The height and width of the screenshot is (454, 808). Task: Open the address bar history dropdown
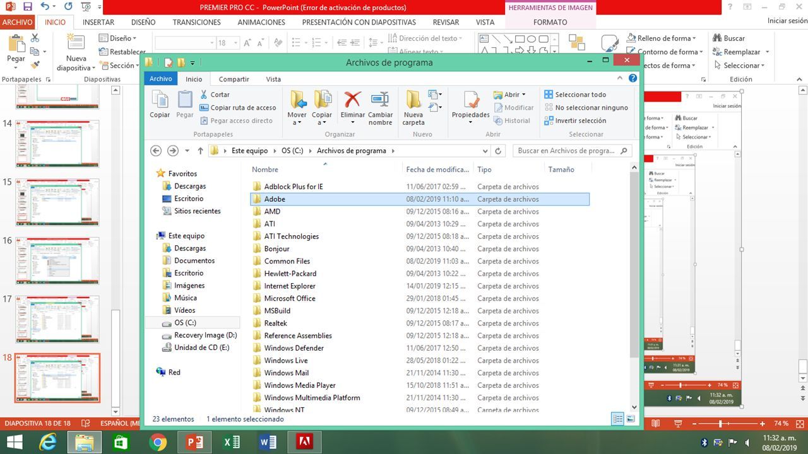485,151
